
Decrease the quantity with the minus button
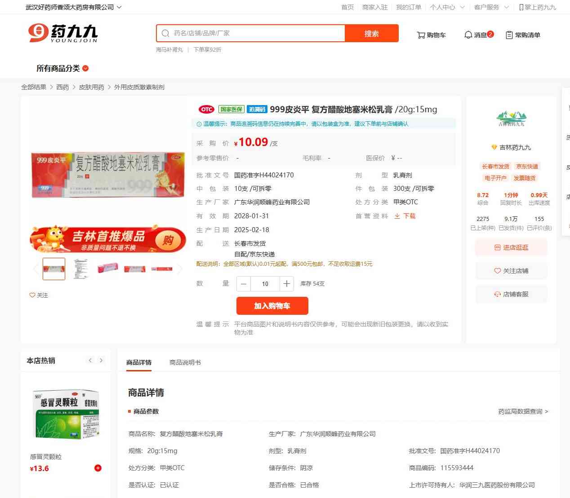tap(244, 284)
